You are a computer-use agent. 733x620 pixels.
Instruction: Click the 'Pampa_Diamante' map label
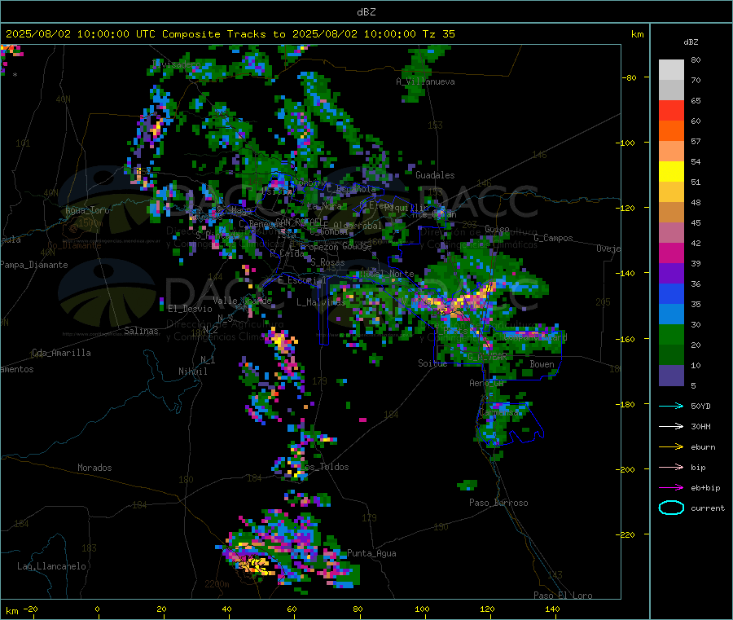coord(34,265)
